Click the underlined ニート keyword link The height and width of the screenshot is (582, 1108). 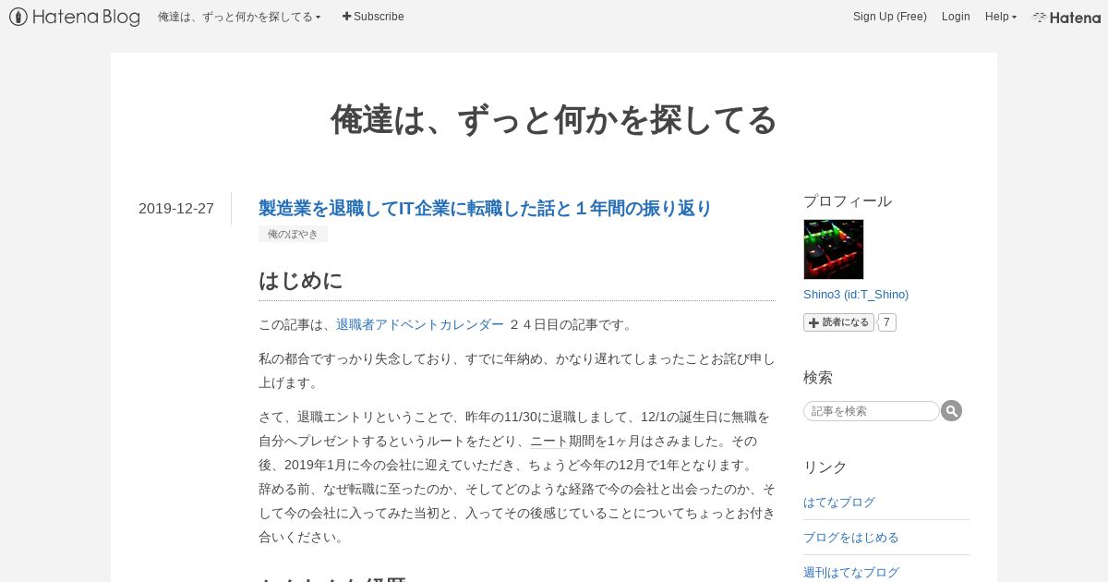[x=548, y=441]
